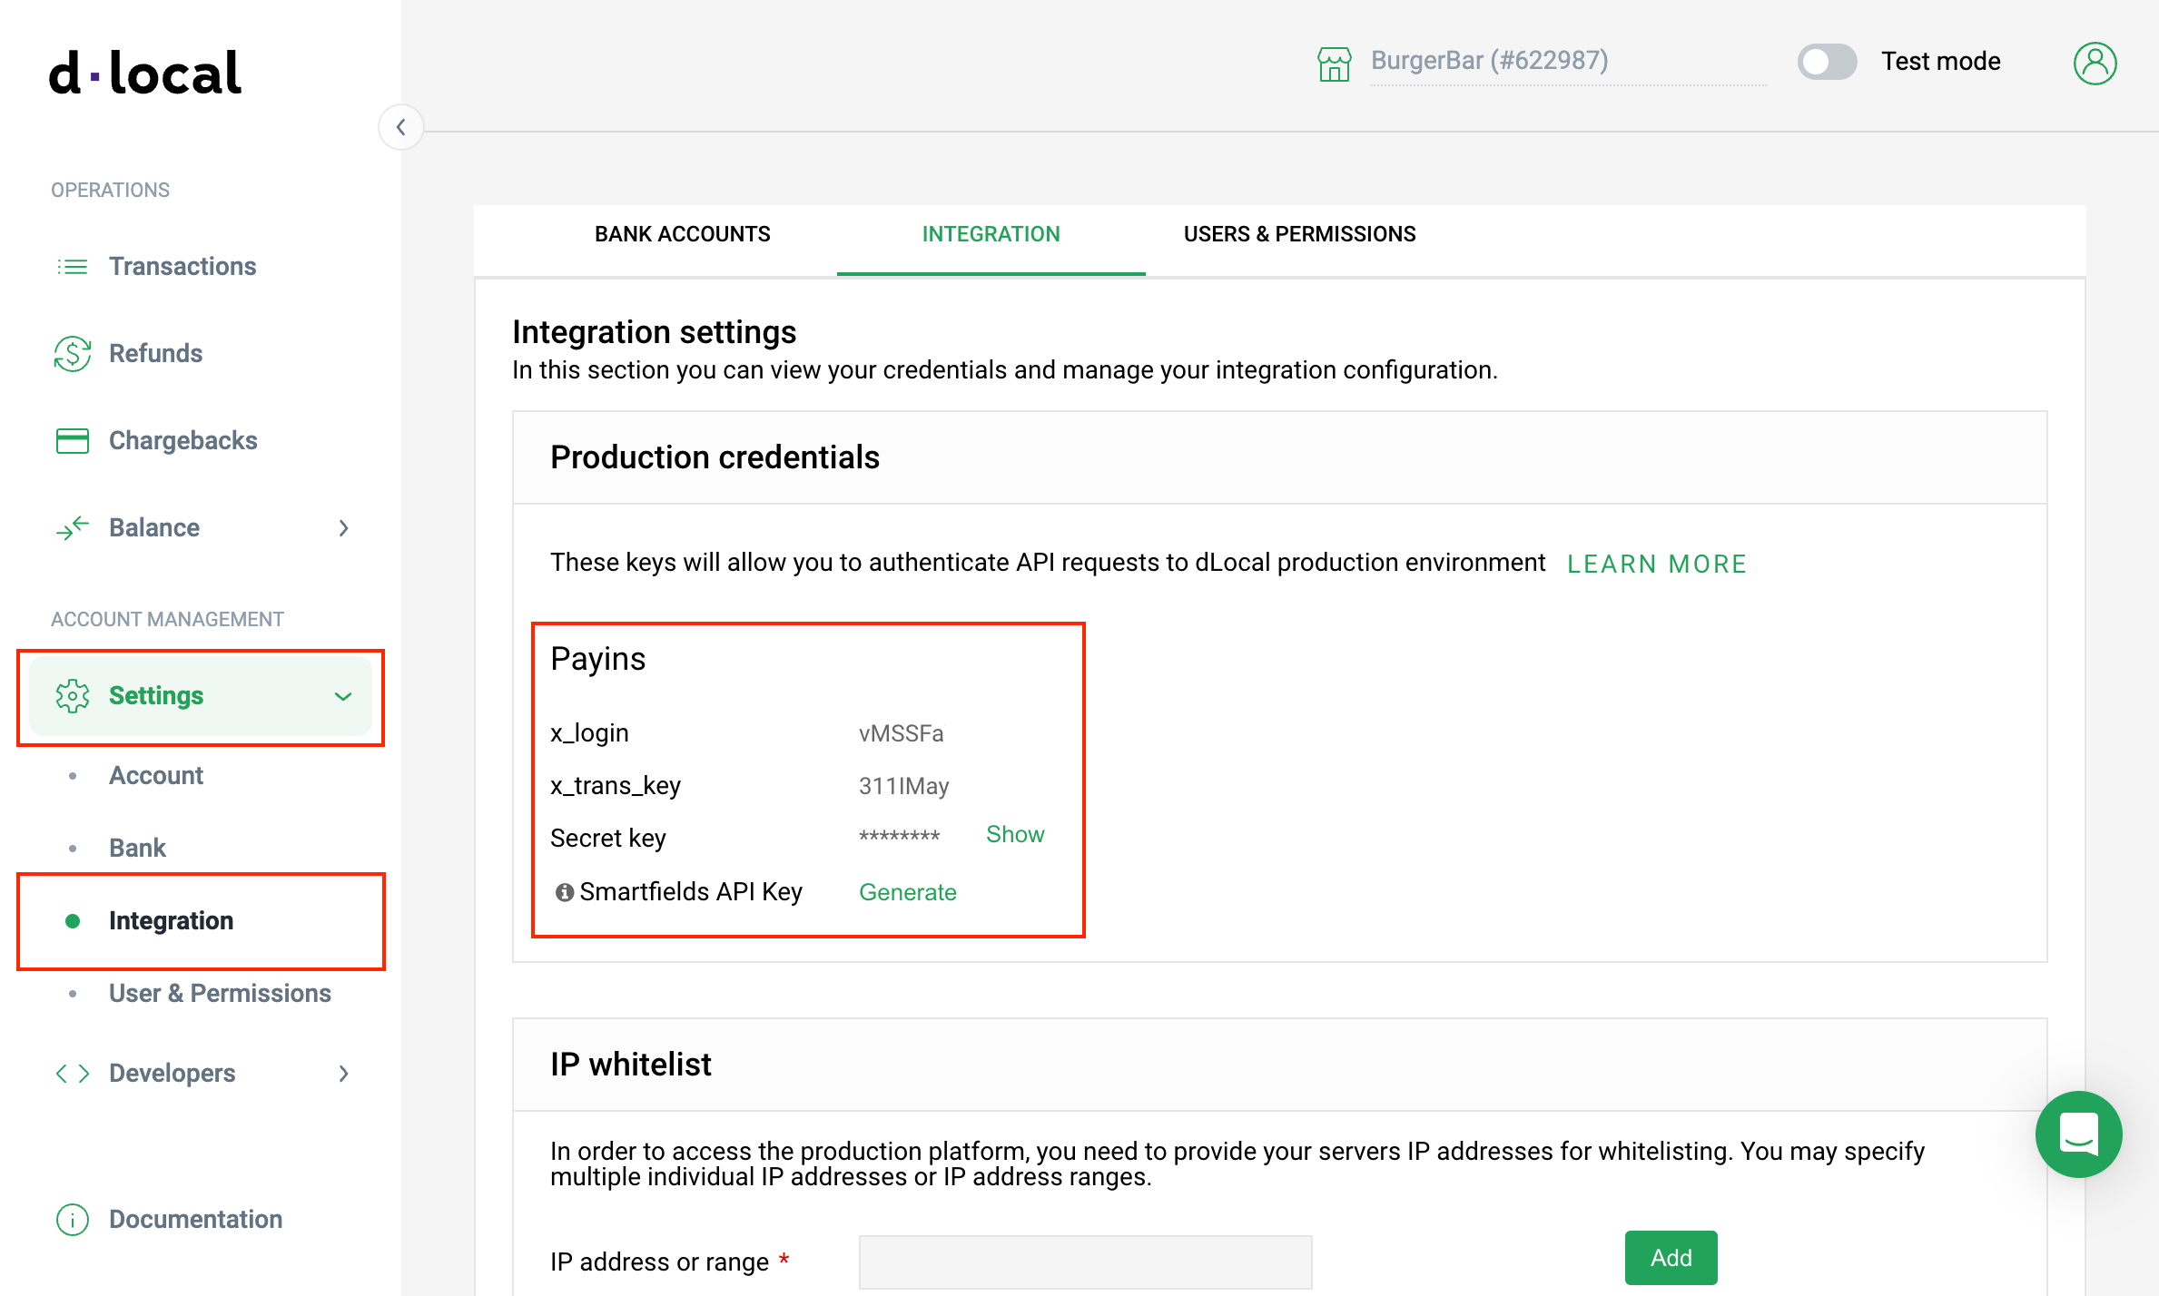Click the merchant store icon

1334,64
